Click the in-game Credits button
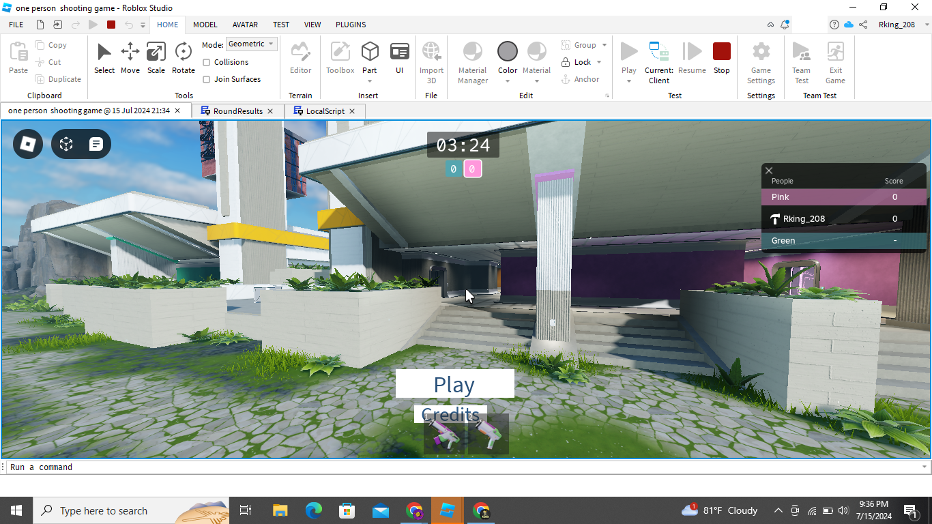 click(450, 414)
